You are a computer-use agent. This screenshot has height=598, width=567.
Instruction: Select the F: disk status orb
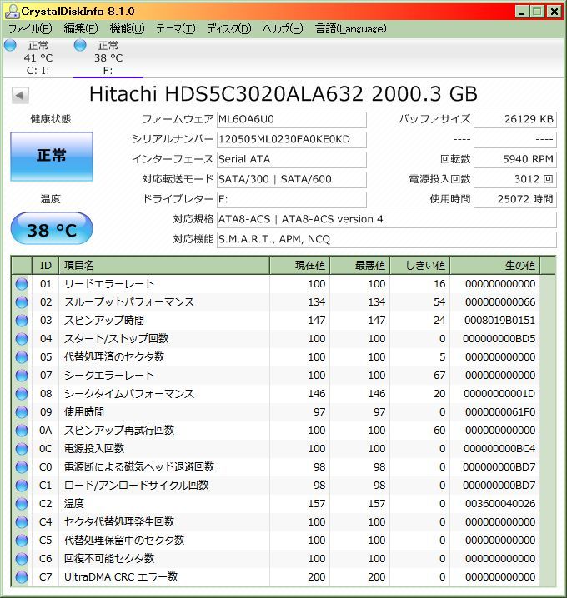pyautogui.click(x=80, y=45)
